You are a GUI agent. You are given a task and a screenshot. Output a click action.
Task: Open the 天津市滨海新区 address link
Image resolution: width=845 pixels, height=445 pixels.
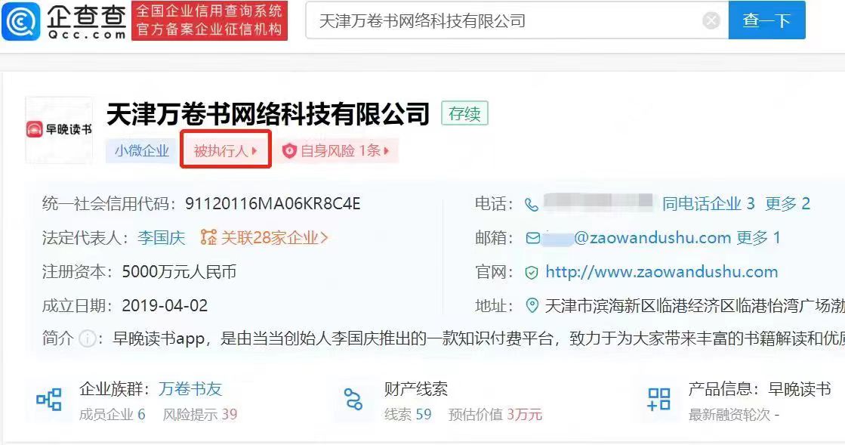[x=695, y=307]
